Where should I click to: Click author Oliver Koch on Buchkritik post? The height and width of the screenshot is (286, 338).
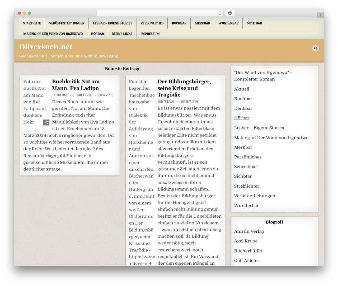60,95
